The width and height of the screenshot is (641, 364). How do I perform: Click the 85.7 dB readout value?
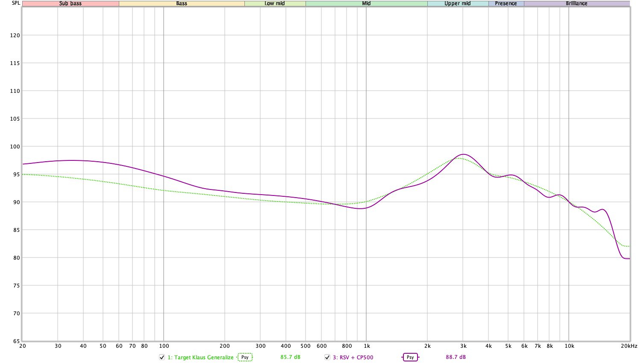pyautogui.click(x=291, y=357)
